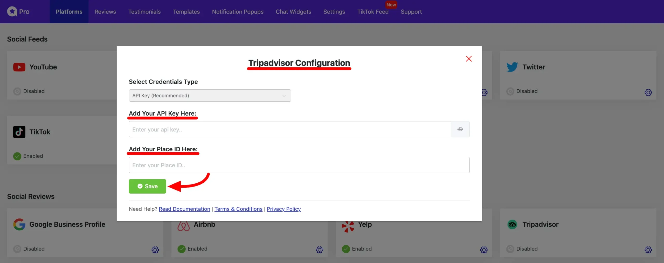This screenshot has height=263, width=664.
Task: Click Airbnb Enabled status checkmark
Action: pos(182,249)
